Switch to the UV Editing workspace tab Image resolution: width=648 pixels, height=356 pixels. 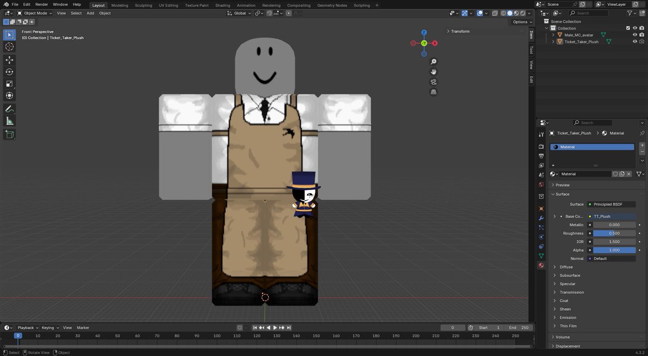[168, 5]
